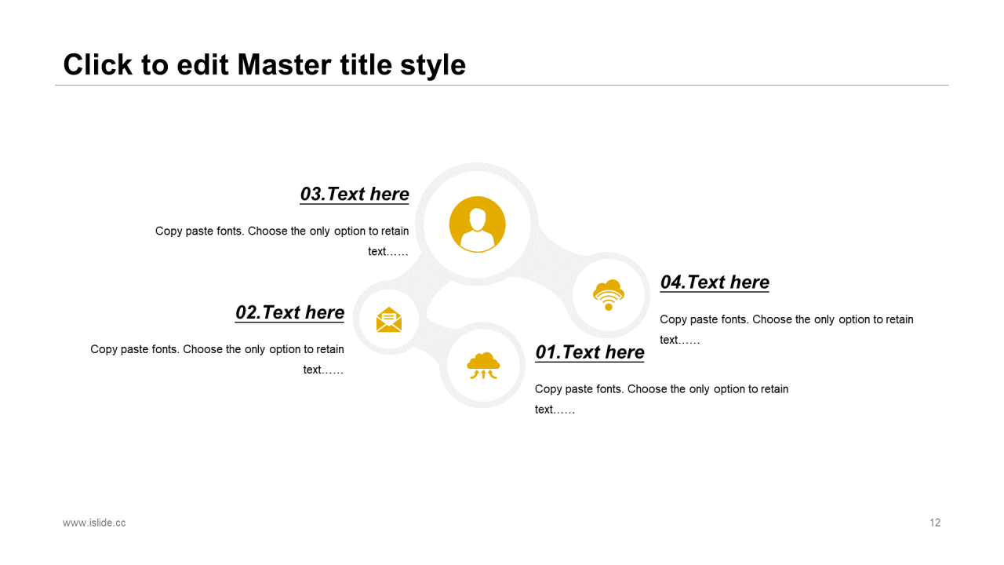Click the '01.Text here' heading

[x=590, y=352]
